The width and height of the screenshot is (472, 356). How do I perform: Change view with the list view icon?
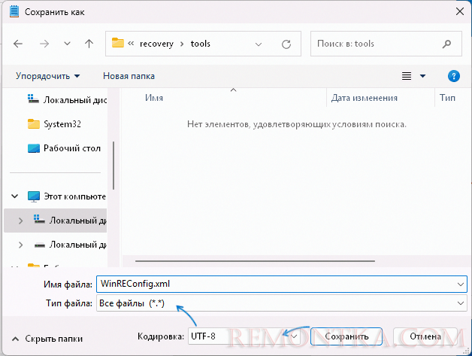(407, 76)
